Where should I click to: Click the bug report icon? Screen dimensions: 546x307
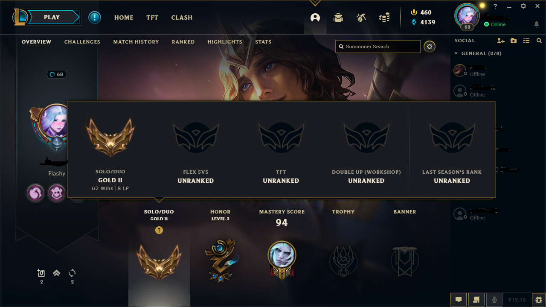pos(538,300)
